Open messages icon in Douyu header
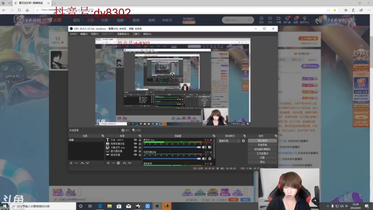Image resolution: width=373 pixels, height=210 pixels. point(296,20)
